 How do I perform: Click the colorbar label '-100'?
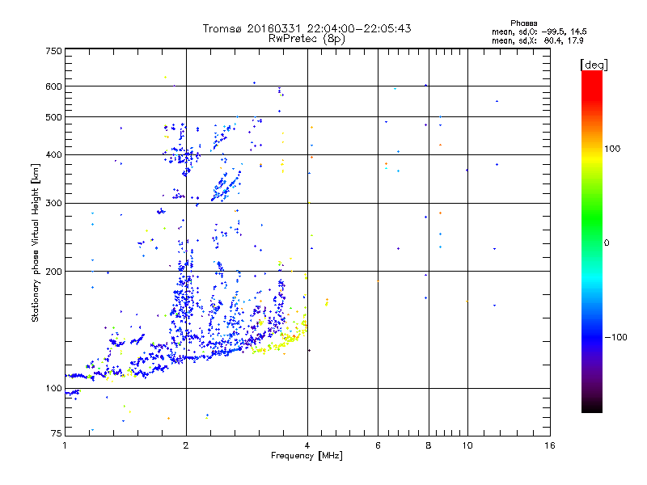pos(616,337)
